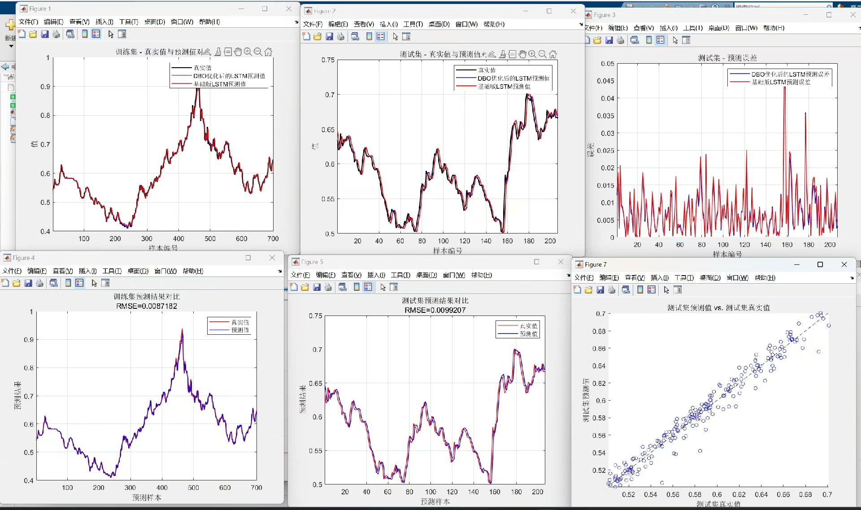Toggle the Insert Colorbar button in Figure 2
861x510 pixels.
pyautogui.click(x=369, y=37)
